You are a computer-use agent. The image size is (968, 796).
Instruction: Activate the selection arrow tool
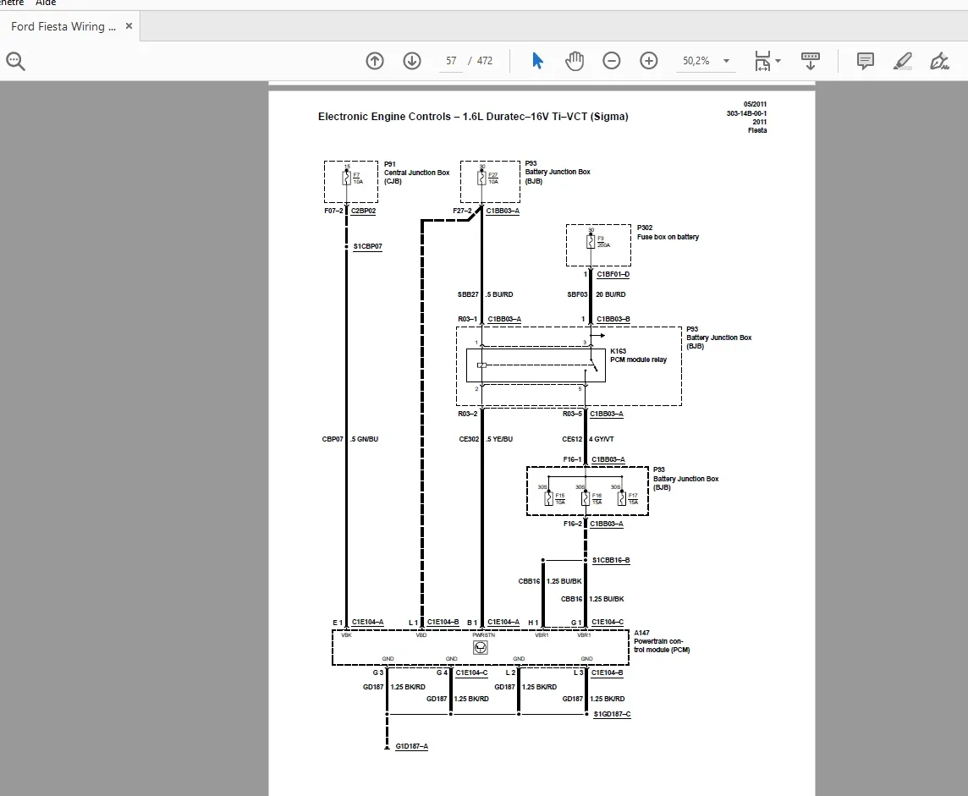click(537, 60)
